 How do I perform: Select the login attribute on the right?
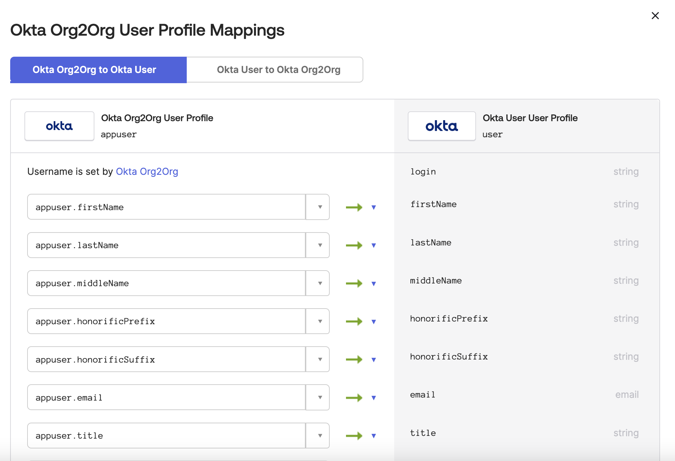[423, 172]
